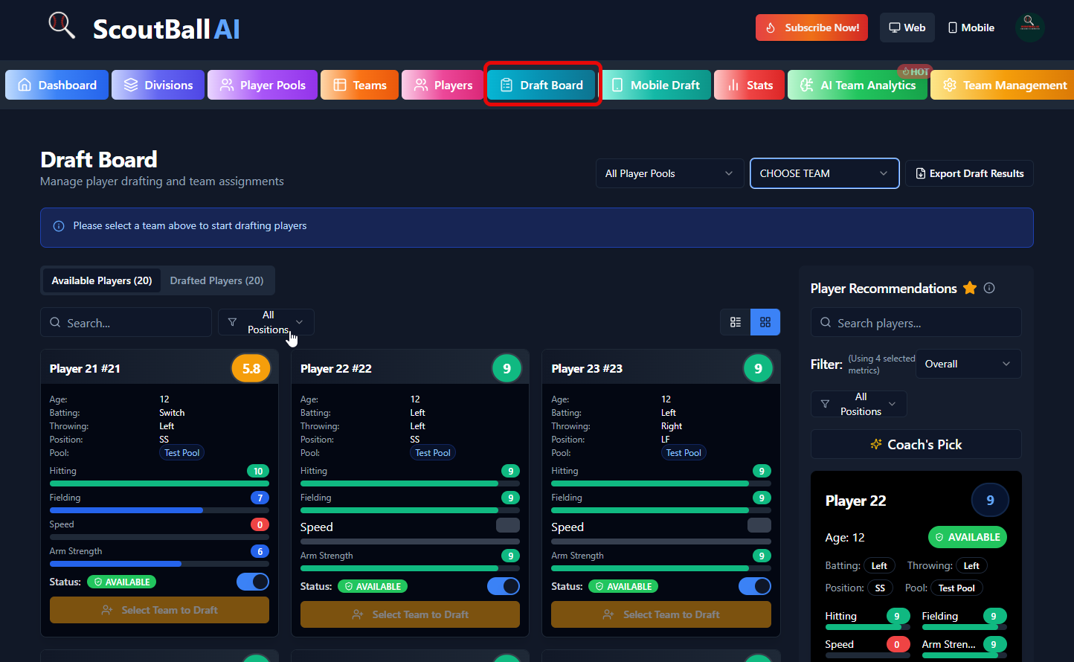The image size is (1074, 662).
Task: Click Player 21's 5.8 overall score badge
Action: click(x=251, y=368)
